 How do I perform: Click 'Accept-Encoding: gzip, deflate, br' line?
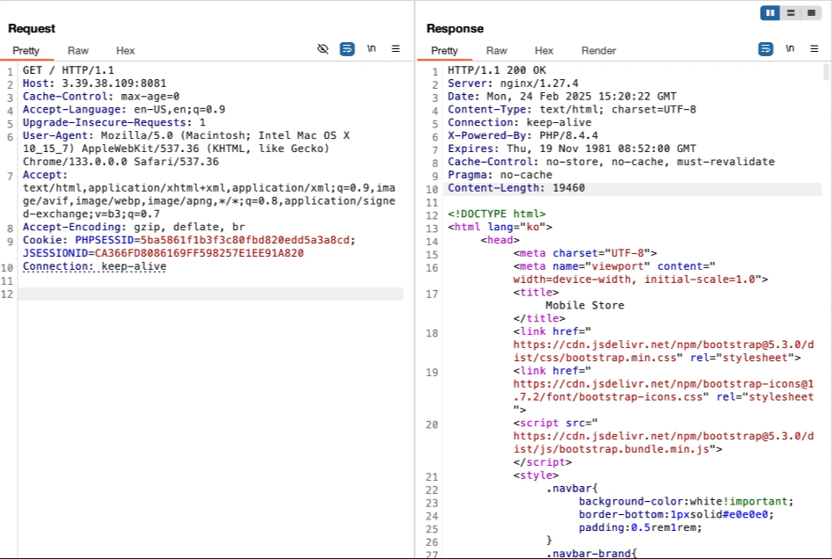click(134, 227)
